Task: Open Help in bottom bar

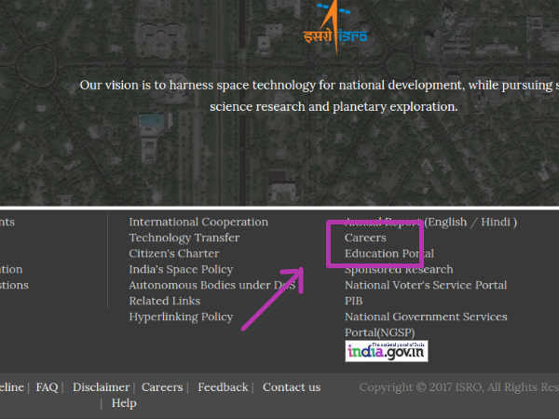Action: tap(124, 403)
